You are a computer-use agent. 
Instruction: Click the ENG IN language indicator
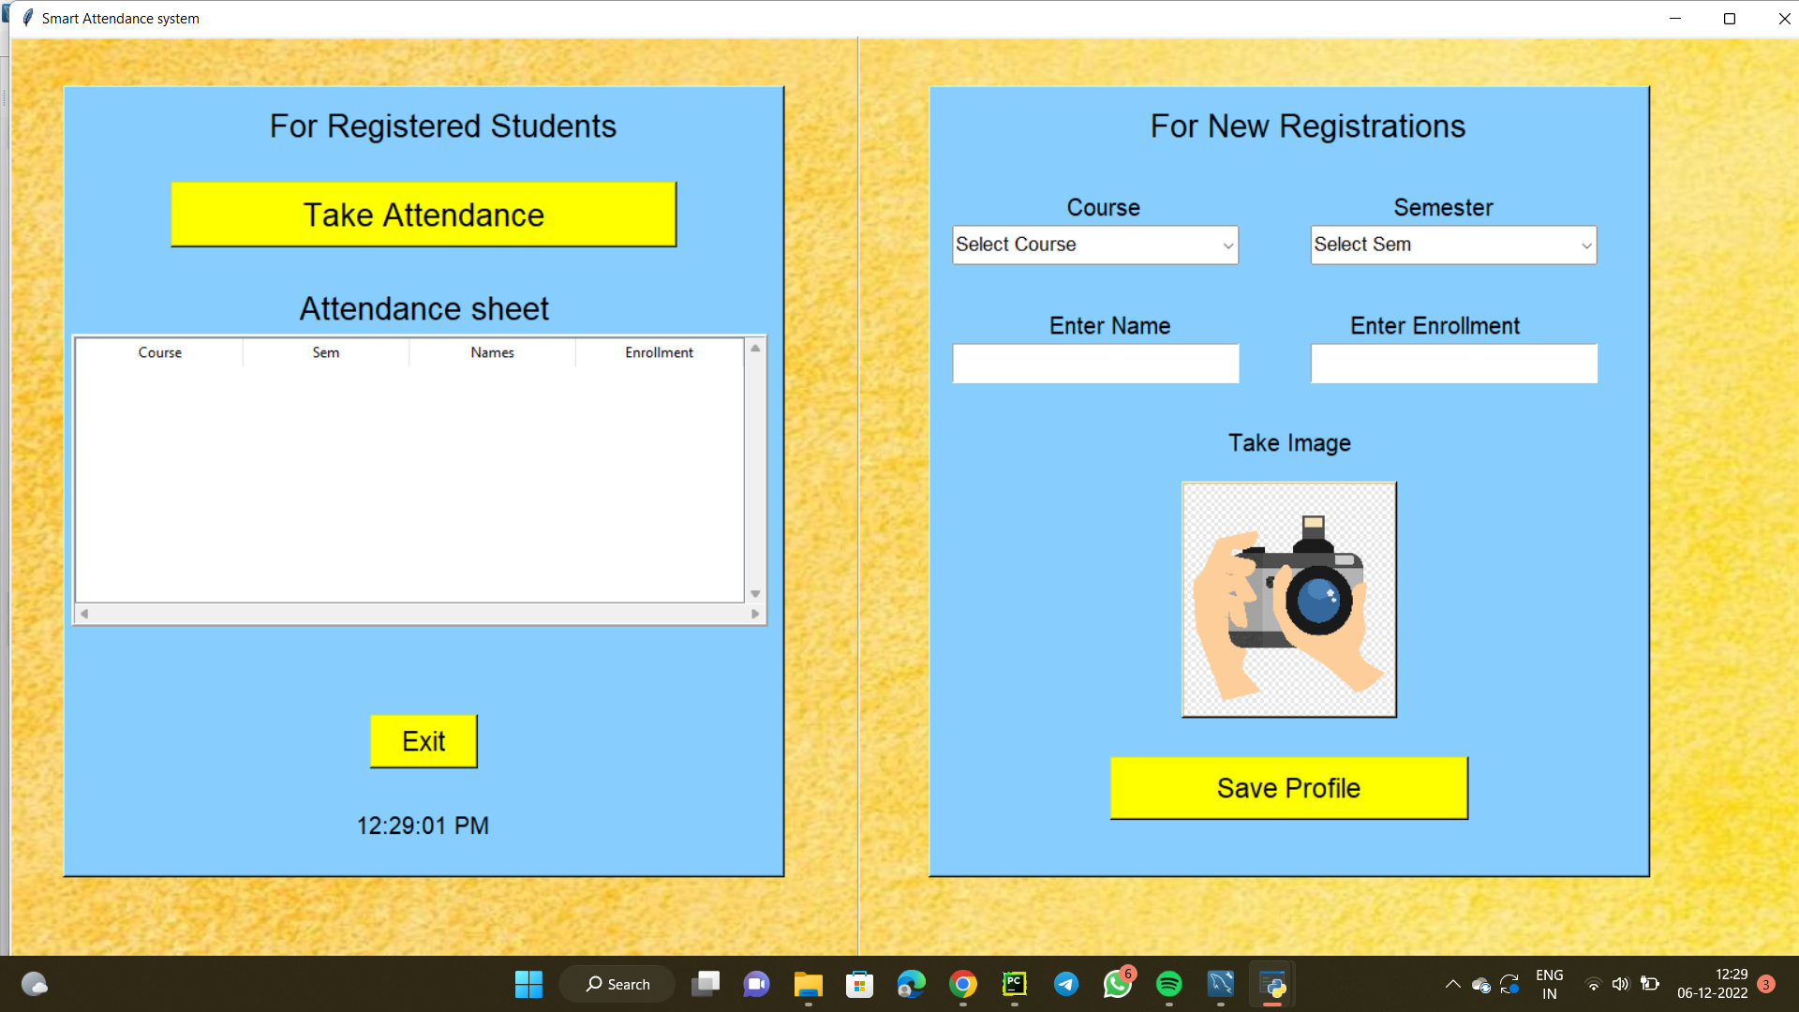click(1550, 984)
